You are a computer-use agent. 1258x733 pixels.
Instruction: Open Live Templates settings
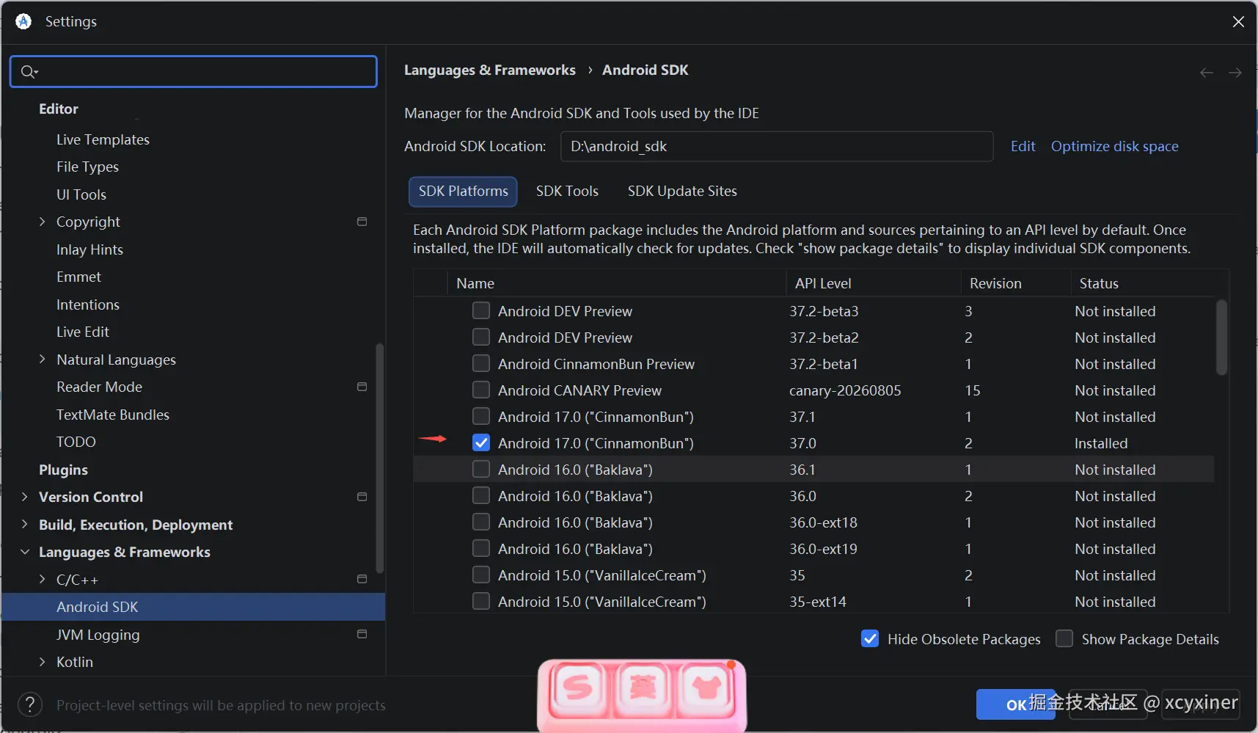pyautogui.click(x=103, y=139)
